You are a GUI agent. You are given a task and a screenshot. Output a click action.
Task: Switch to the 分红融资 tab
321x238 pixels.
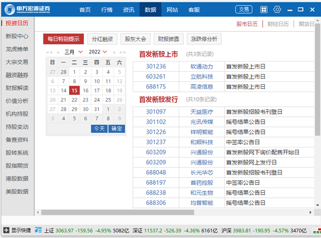coord(102,39)
